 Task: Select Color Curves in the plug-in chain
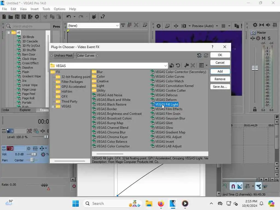(x=86, y=56)
